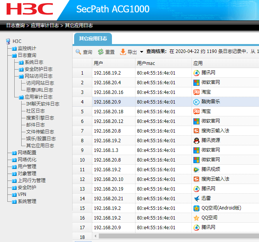The image size is (259, 242).
Task: Click 微软官网 icon in row 2
Action: pos(196,83)
